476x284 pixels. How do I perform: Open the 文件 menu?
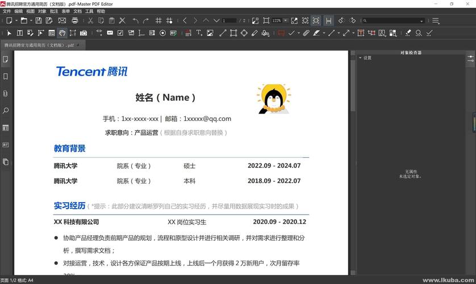tap(7, 11)
